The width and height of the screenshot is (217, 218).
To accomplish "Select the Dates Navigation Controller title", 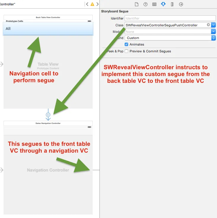I will (x=48, y=123).
